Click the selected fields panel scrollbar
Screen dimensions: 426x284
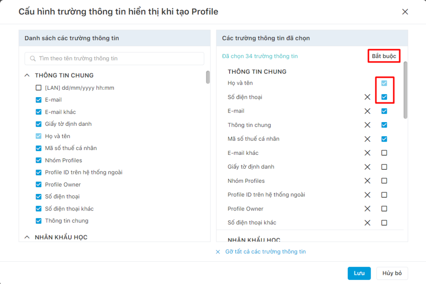[405, 90]
